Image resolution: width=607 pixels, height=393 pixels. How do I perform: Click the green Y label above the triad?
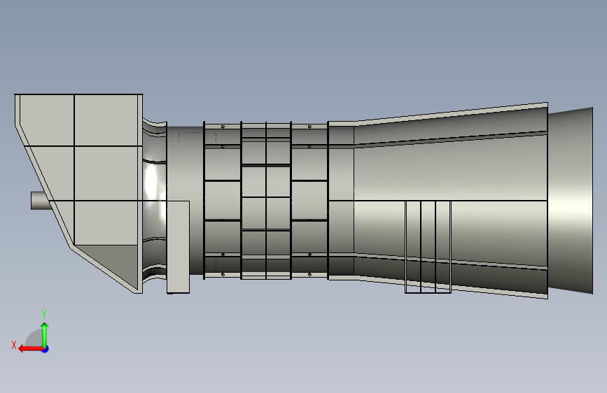[x=44, y=314]
